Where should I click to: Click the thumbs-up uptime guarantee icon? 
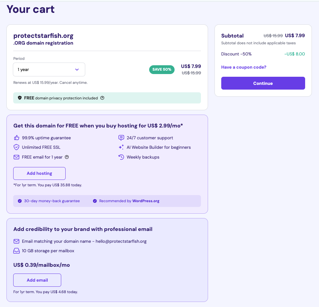click(16, 138)
